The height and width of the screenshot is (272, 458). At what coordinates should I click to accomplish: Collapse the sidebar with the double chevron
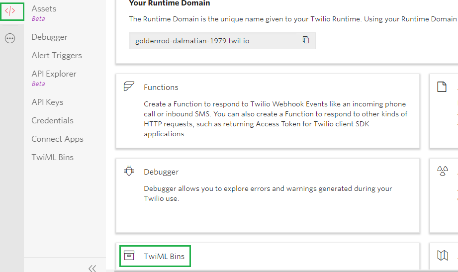tap(92, 268)
